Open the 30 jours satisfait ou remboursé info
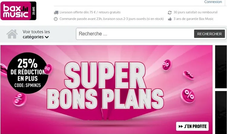Screen dimensions: 227x134 [x=196, y=12]
